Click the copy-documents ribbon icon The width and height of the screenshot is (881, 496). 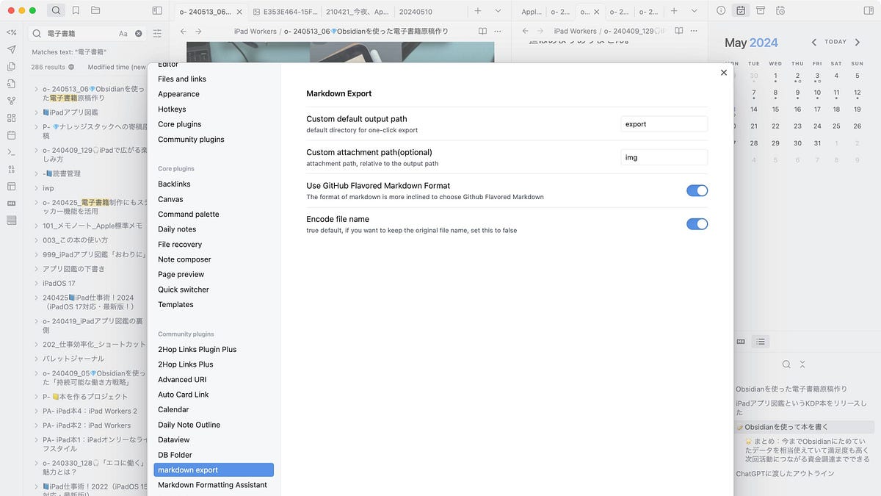tap(11, 66)
